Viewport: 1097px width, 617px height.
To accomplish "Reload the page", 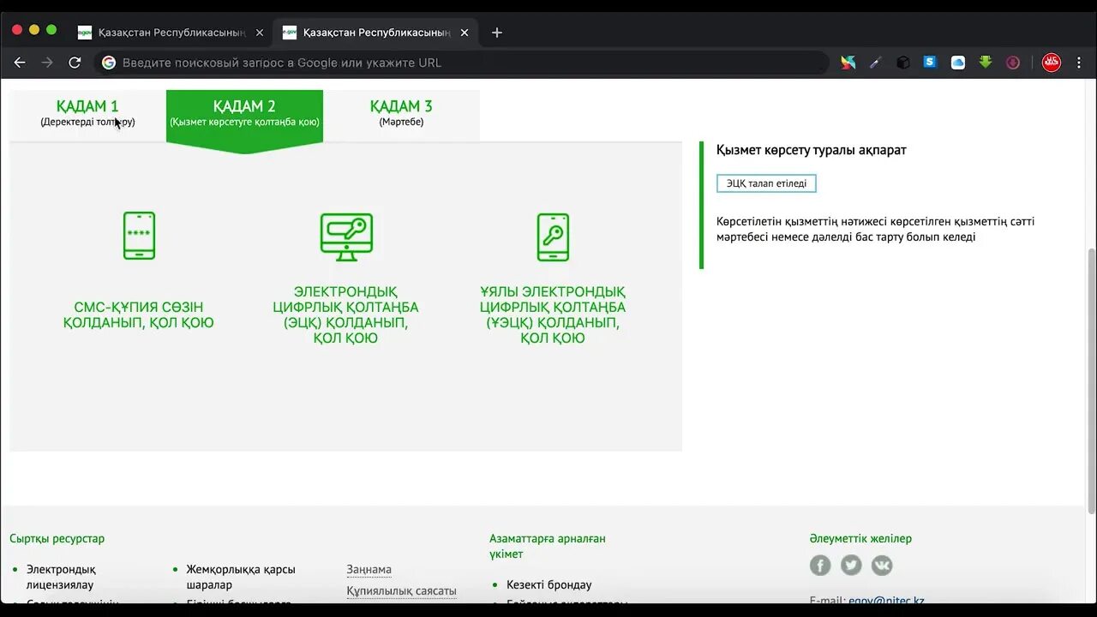I will coord(75,63).
